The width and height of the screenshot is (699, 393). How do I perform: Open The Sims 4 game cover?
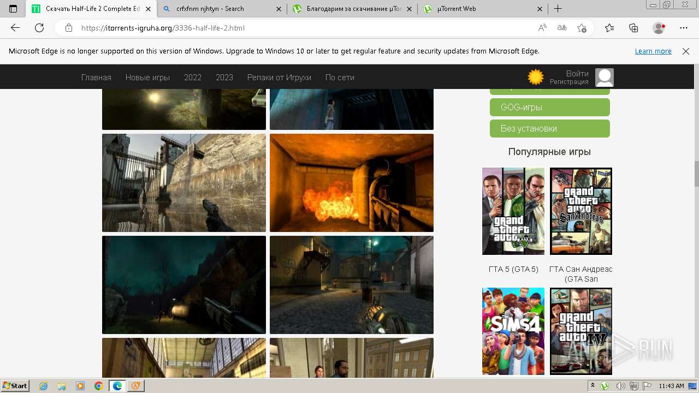tap(513, 331)
